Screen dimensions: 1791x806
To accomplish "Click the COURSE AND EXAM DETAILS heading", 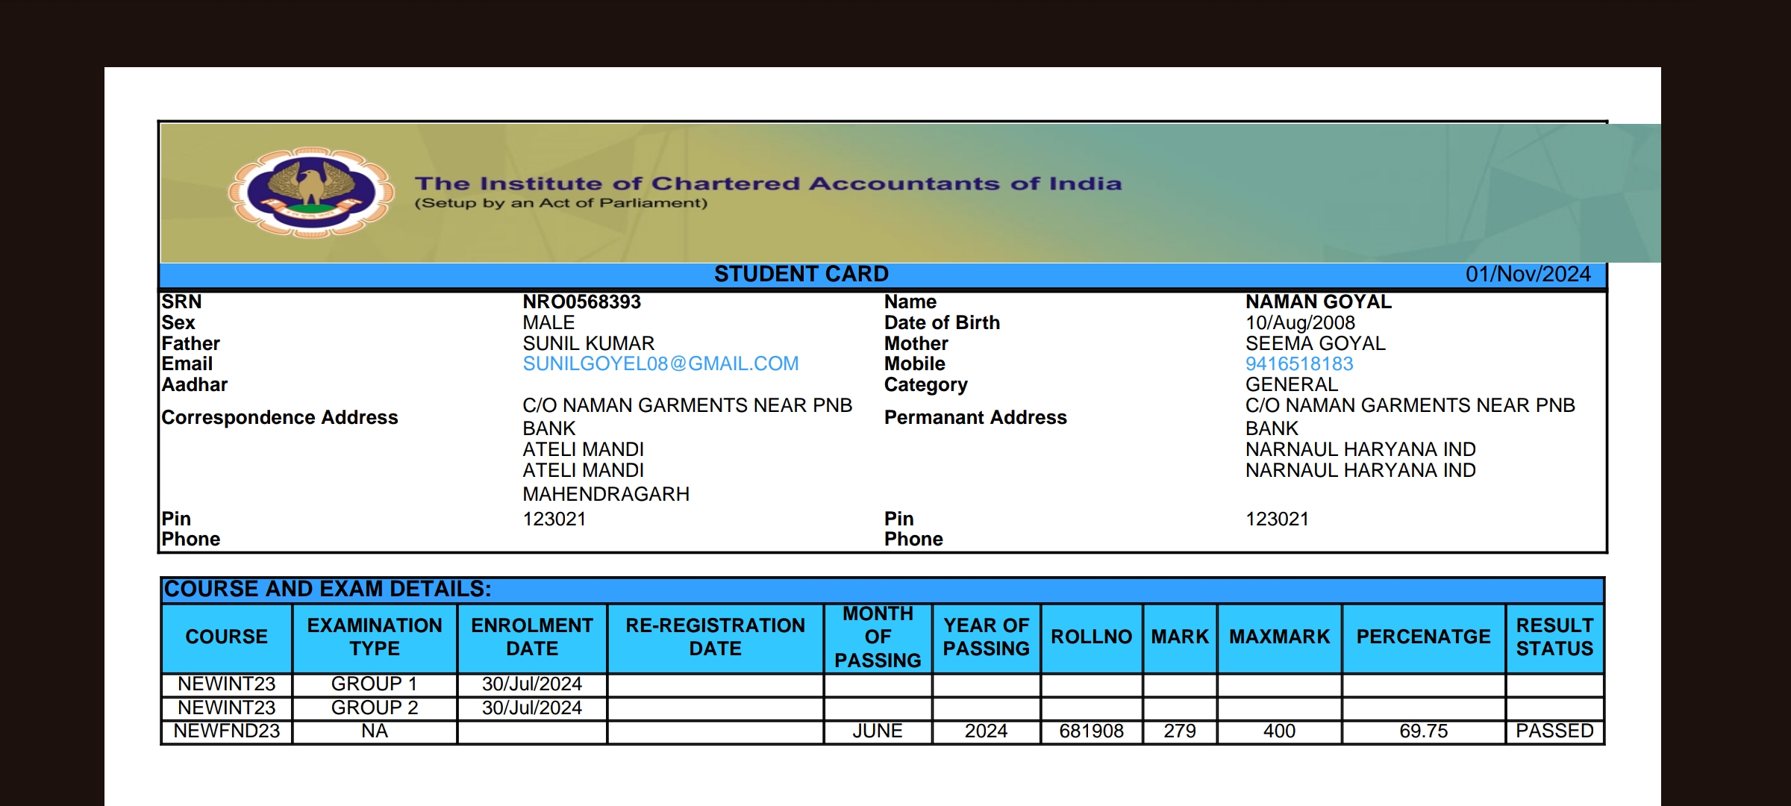I will (x=328, y=590).
